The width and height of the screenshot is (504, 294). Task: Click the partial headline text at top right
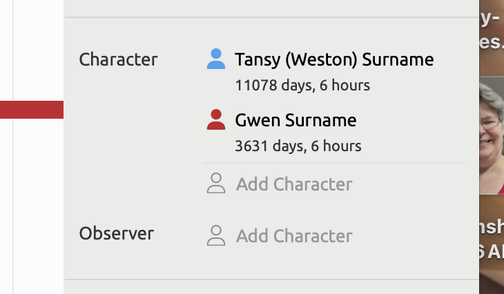click(x=491, y=31)
